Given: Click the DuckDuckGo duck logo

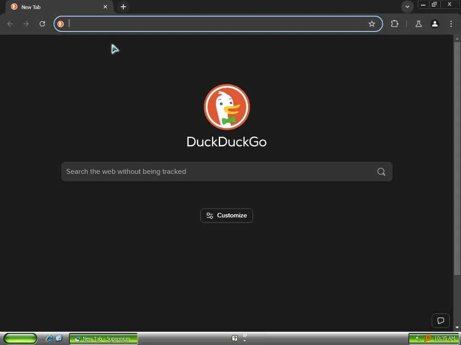Looking at the screenshot, I should click(227, 107).
